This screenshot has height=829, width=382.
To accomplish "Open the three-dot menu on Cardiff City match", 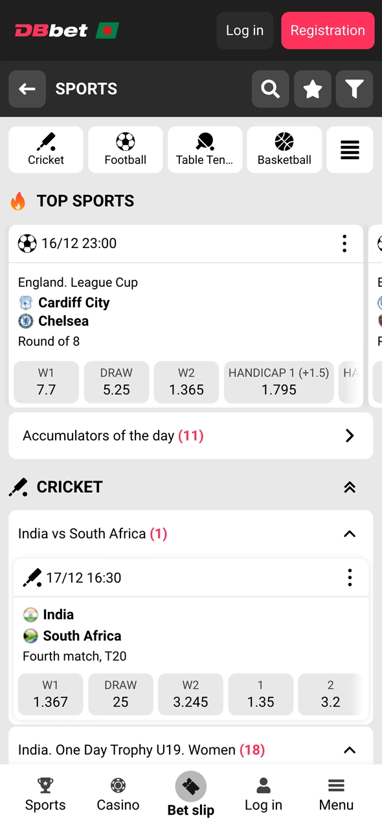I will [344, 244].
